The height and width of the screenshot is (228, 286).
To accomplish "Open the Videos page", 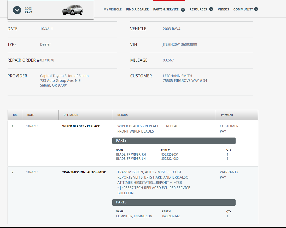I will coord(223,9).
